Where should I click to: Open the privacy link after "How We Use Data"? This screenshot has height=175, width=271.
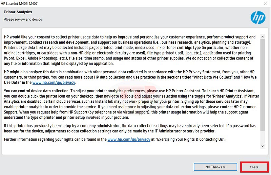coord(55,82)
